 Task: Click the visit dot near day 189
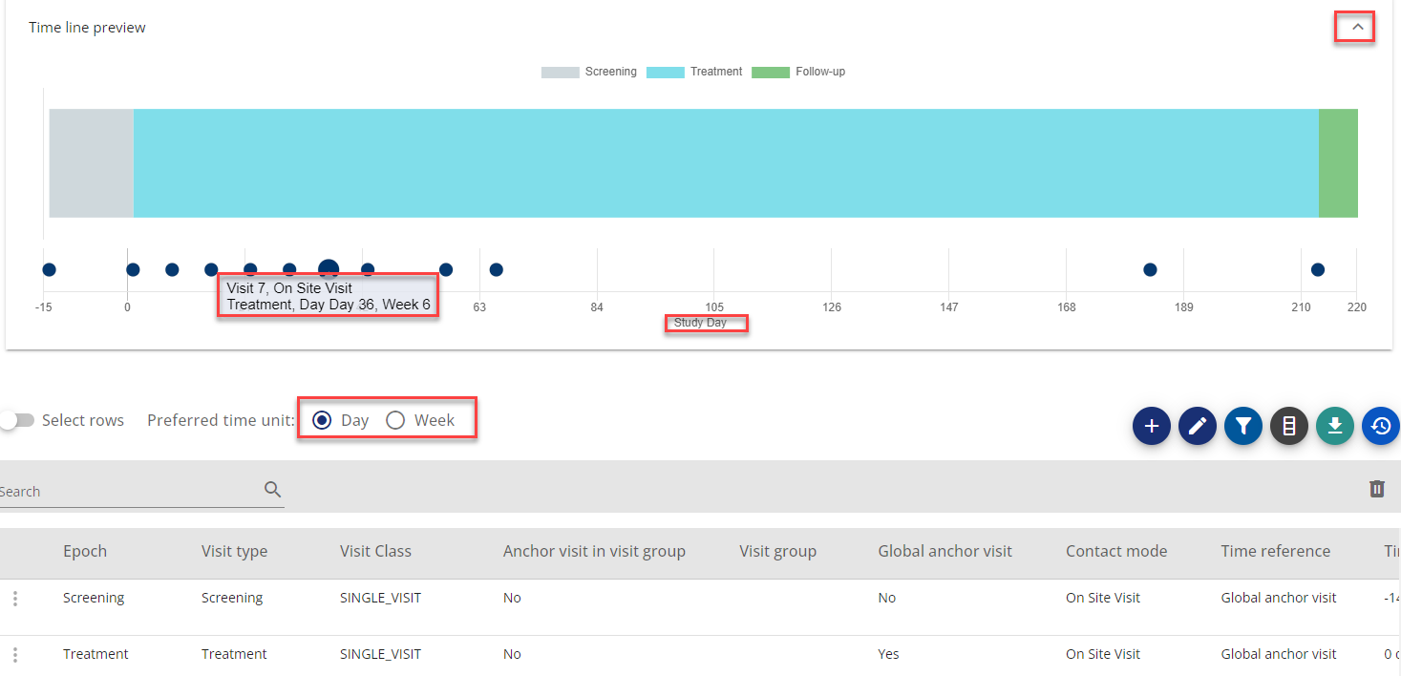(1150, 270)
